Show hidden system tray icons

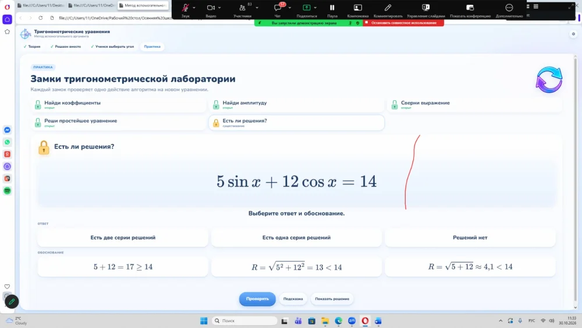[x=501, y=320]
